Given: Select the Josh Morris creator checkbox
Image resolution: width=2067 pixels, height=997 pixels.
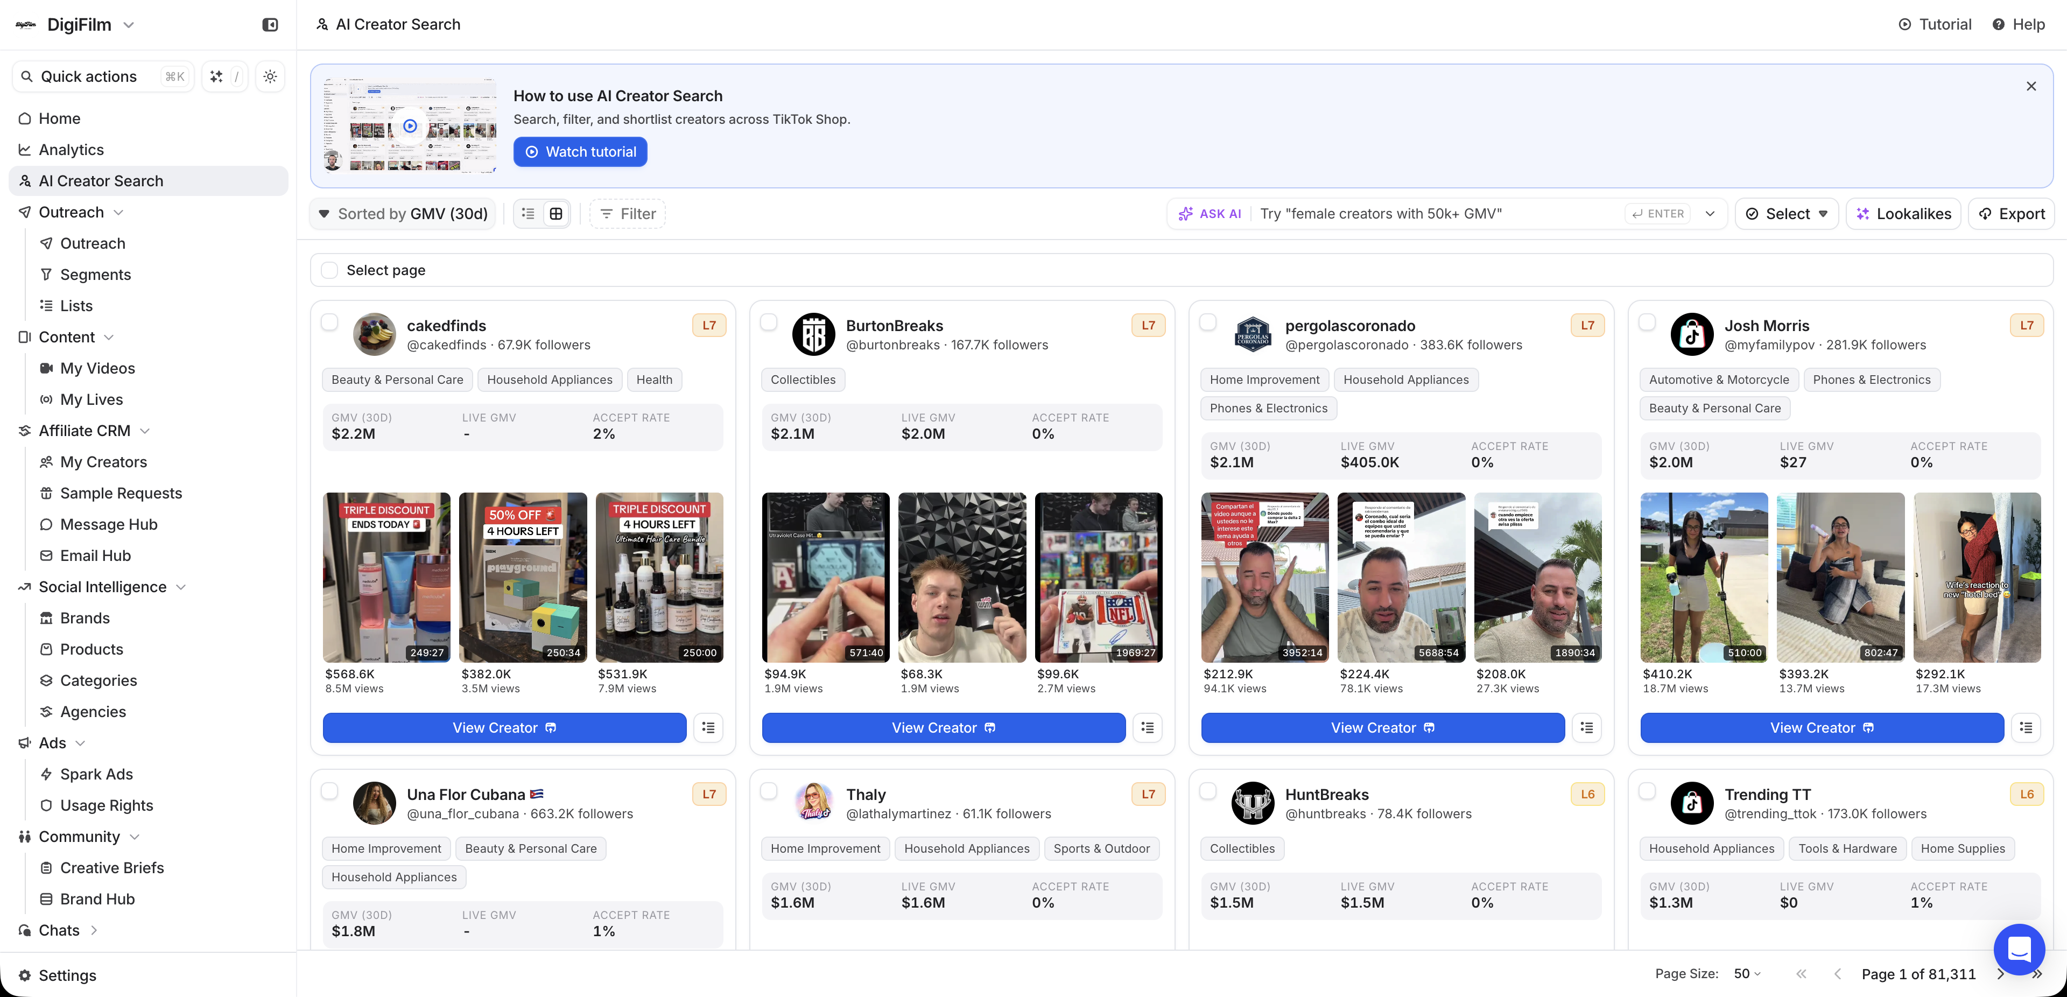Looking at the screenshot, I should point(1647,322).
